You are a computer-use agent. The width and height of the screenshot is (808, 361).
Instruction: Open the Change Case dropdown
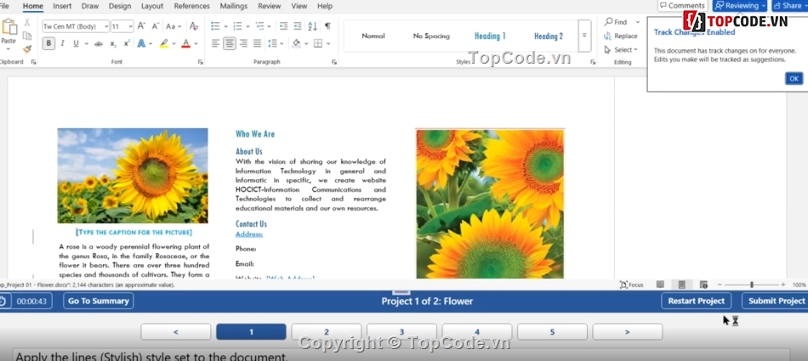[x=174, y=26]
